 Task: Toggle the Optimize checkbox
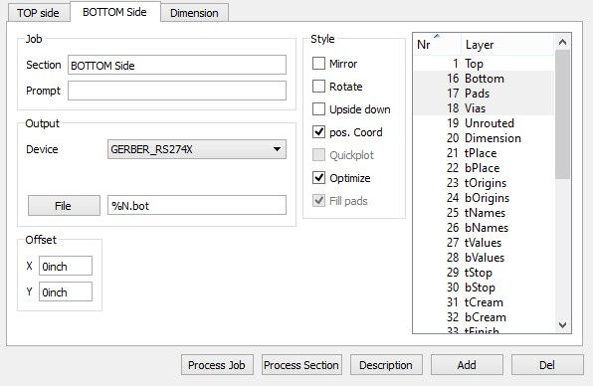[x=318, y=178]
